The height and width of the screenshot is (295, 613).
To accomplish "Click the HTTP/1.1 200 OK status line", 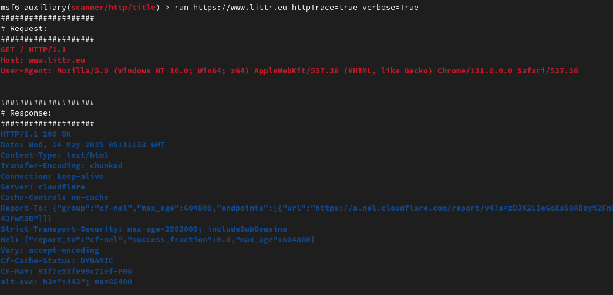I will click(x=36, y=134).
